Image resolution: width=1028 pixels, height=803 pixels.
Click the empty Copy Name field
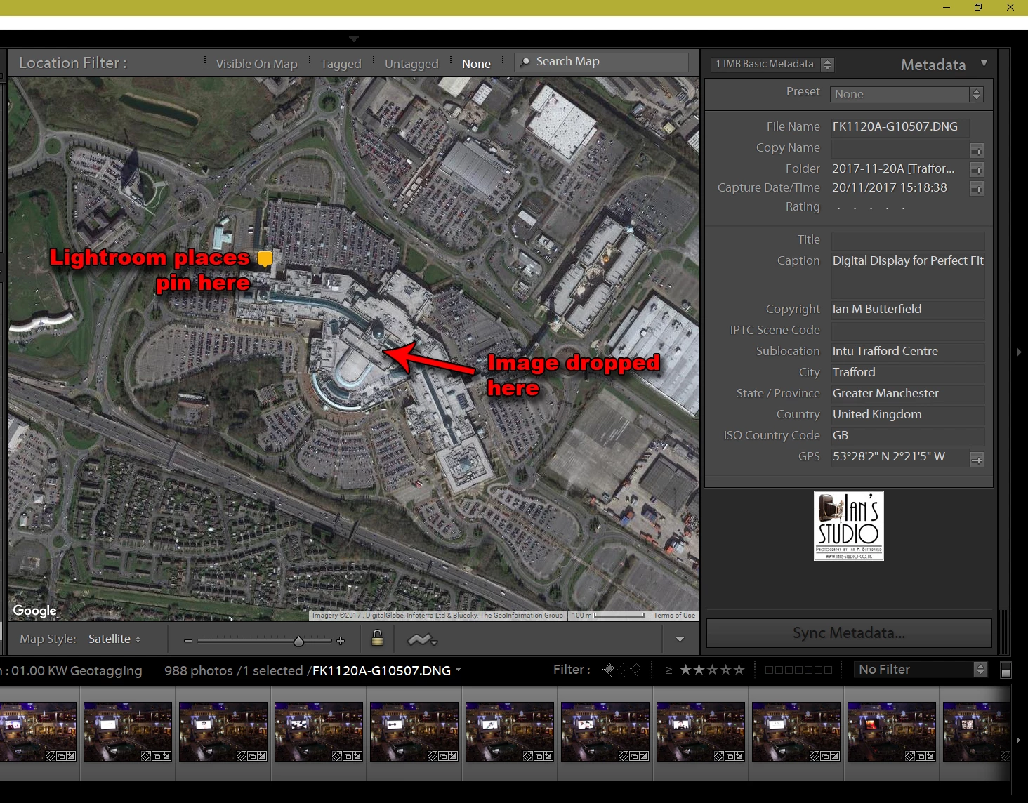pos(899,149)
